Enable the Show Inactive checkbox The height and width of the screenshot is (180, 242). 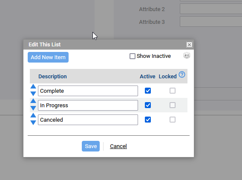[133, 56]
